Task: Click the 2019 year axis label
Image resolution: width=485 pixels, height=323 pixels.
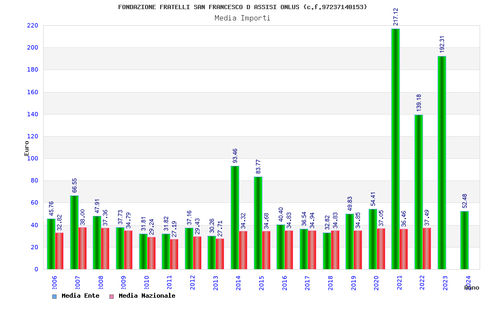Action: (x=354, y=283)
